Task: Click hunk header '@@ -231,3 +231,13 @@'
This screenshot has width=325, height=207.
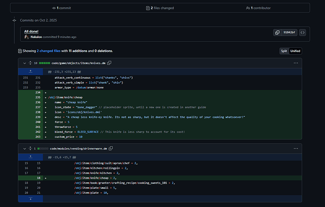Action: (65, 72)
